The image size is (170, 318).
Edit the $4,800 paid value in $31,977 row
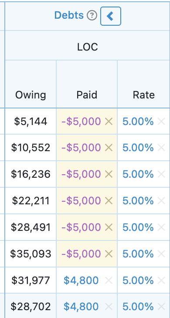click(x=81, y=280)
